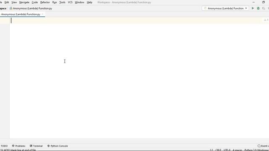Click the Python 3.9 interpreter status entry
Image resolution: width=269 pixels, height=151 pixels.
257,150
